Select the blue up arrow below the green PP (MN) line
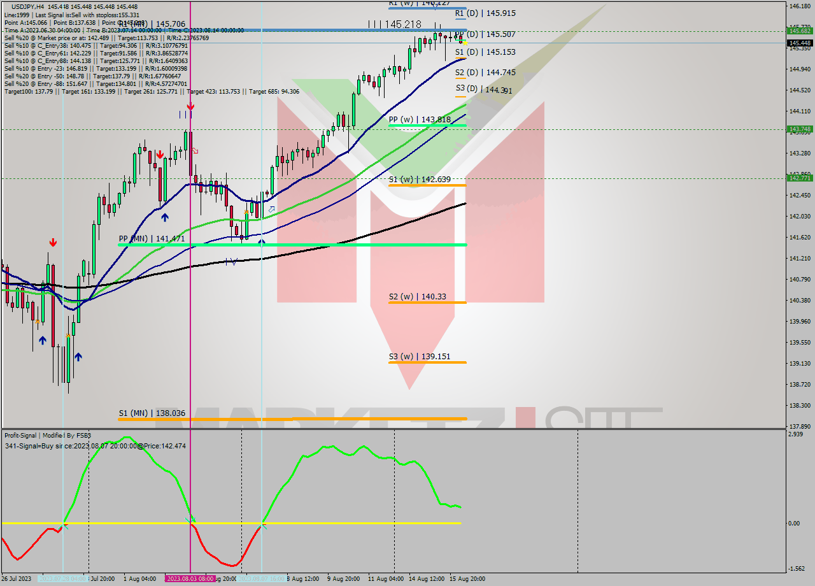 [x=261, y=242]
